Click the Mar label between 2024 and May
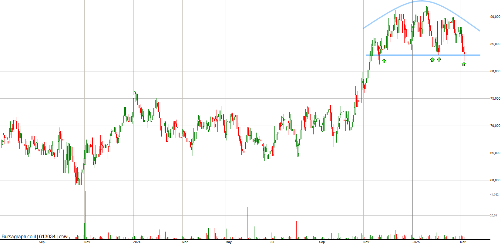501x244 pixels. coord(185,242)
